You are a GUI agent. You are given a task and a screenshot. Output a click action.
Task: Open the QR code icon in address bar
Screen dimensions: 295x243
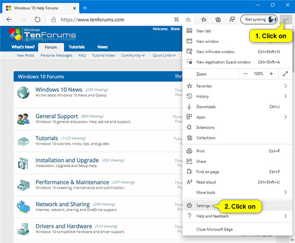[176, 20]
